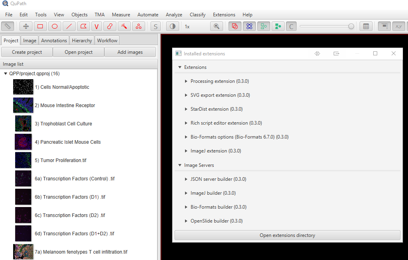Toggle selection mode S button
The width and height of the screenshot is (408, 260).
click(x=155, y=26)
